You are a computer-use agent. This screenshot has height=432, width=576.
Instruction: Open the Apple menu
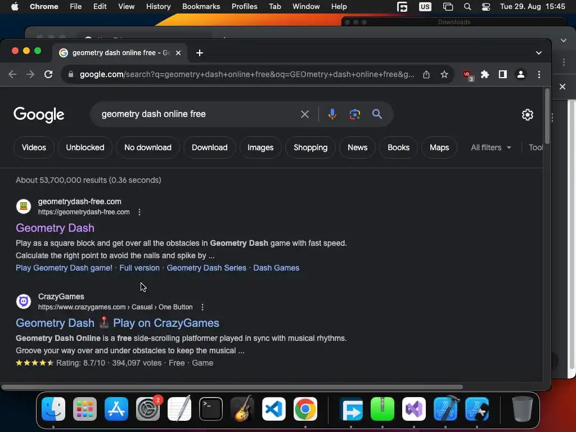(15, 7)
